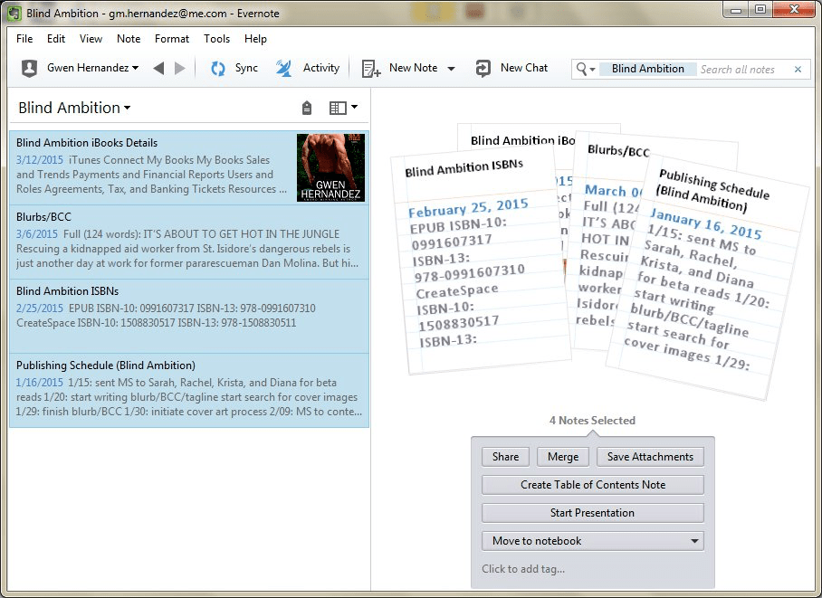This screenshot has width=822, height=598.
Task: Click the Save Attachments button
Action: point(650,457)
